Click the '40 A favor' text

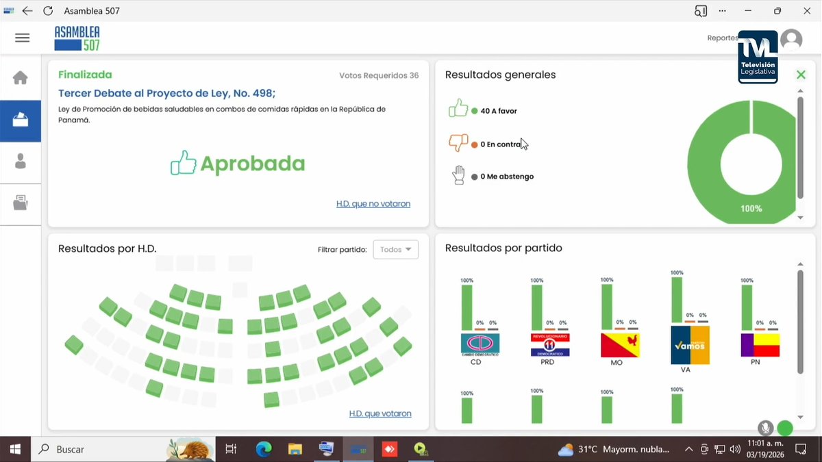(x=499, y=111)
